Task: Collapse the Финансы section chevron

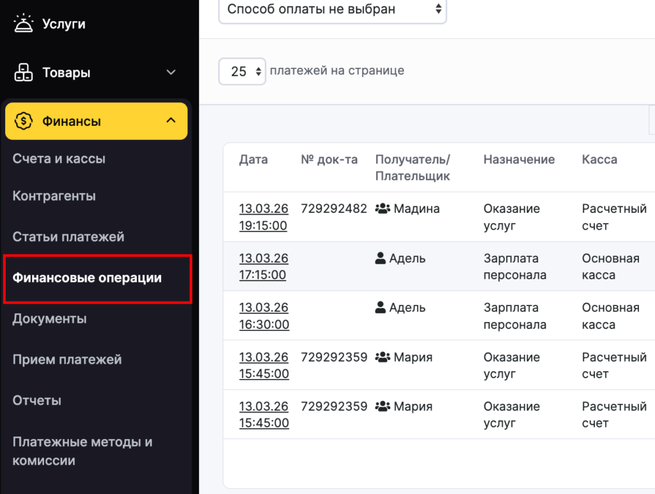Action: click(x=171, y=120)
